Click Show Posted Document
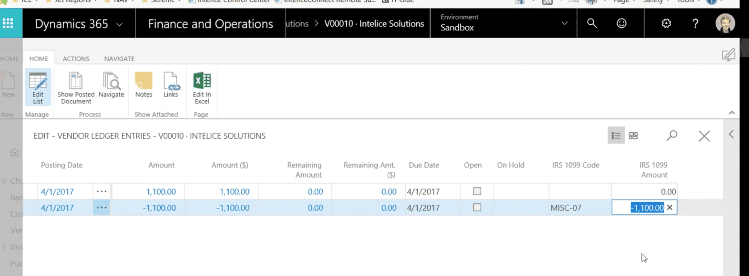 pyautogui.click(x=76, y=88)
